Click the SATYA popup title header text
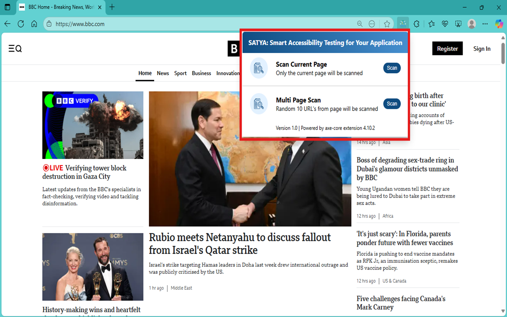 click(x=325, y=43)
